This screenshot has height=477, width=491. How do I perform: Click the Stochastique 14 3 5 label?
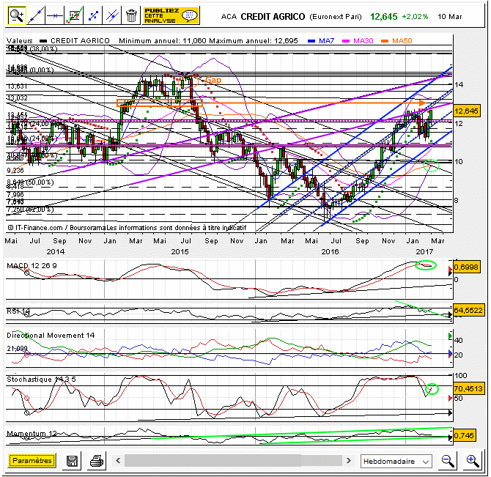pyautogui.click(x=41, y=380)
